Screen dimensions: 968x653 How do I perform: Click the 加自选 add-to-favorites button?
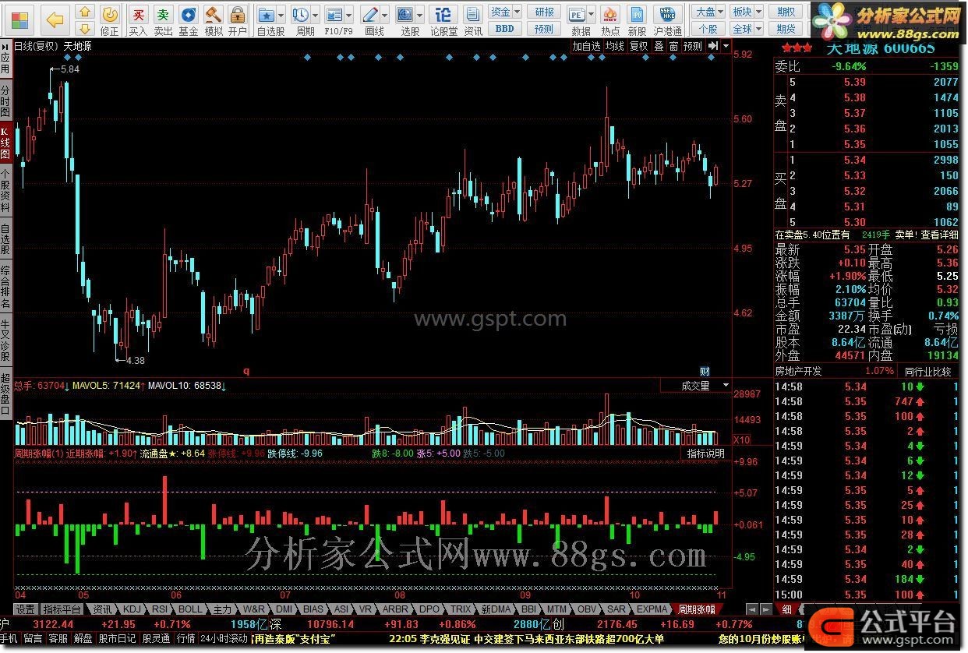(x=586, y=46)
